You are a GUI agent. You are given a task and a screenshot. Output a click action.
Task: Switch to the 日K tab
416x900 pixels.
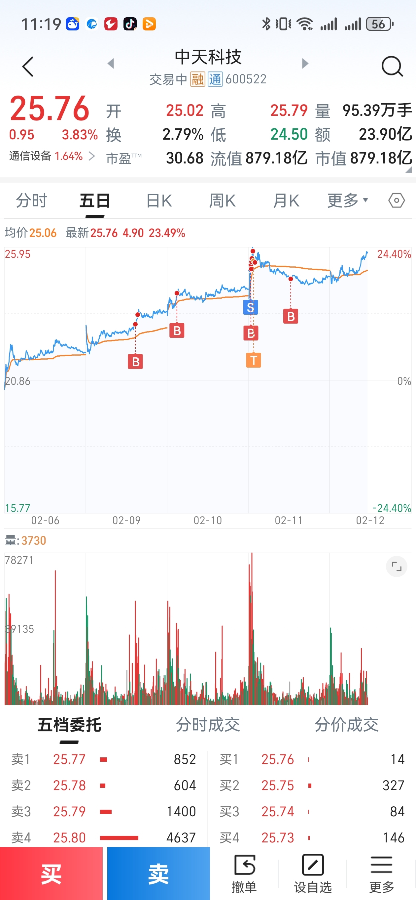[159, 201]
